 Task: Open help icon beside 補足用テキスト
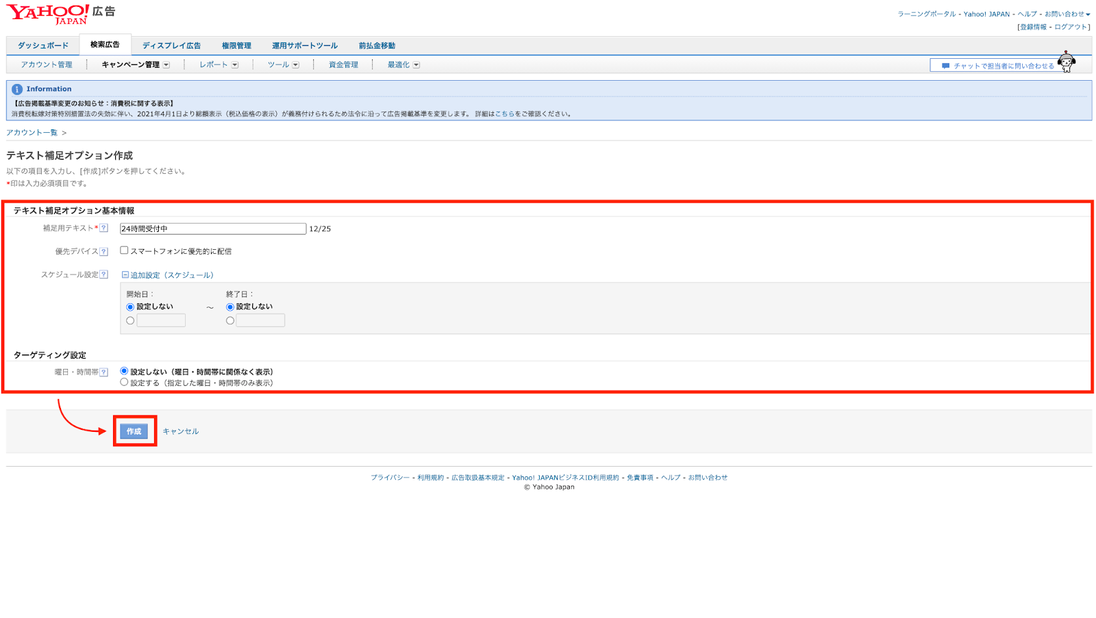click(104, 229)
